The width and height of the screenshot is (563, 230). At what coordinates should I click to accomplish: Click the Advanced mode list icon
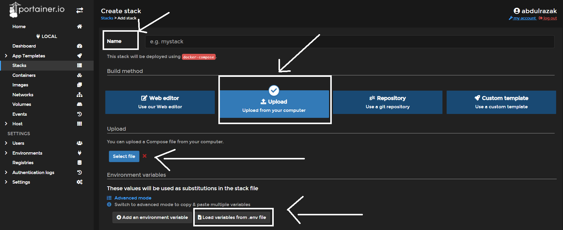coord(109,198)
